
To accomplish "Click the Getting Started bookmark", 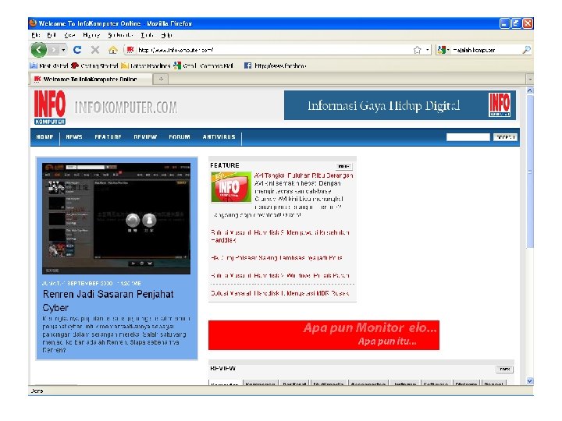I will pos(94,65).
